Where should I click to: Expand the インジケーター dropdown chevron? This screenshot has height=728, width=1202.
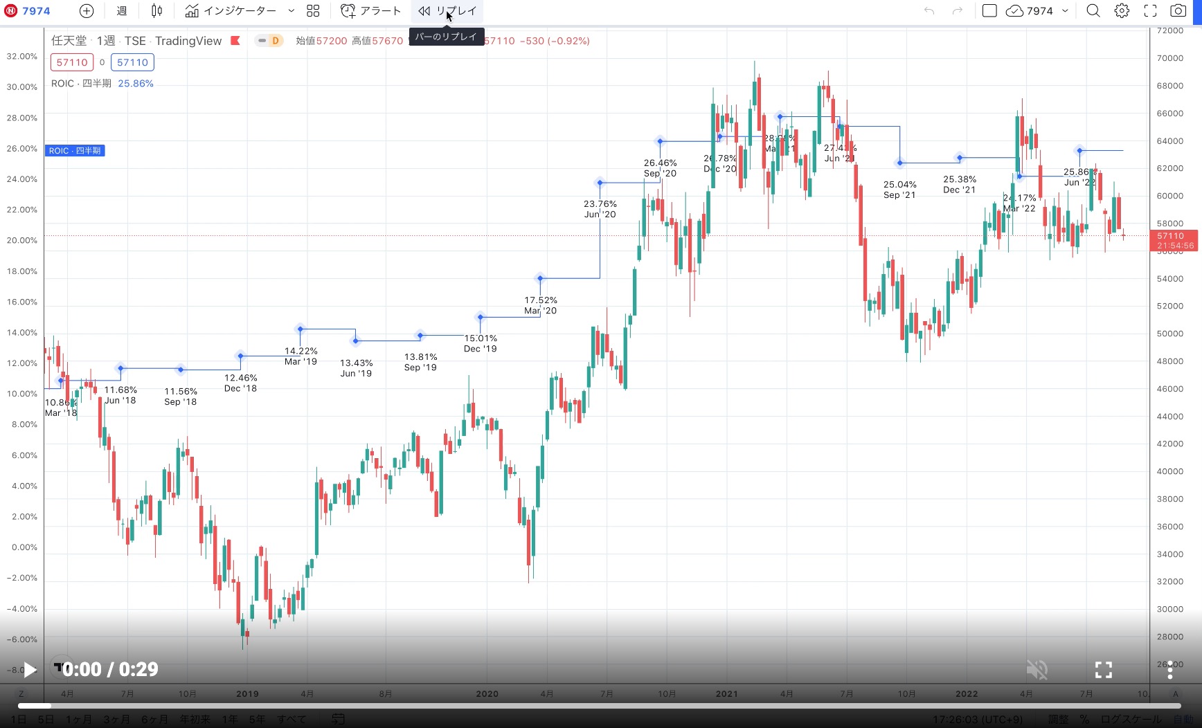tap(290, 11)
